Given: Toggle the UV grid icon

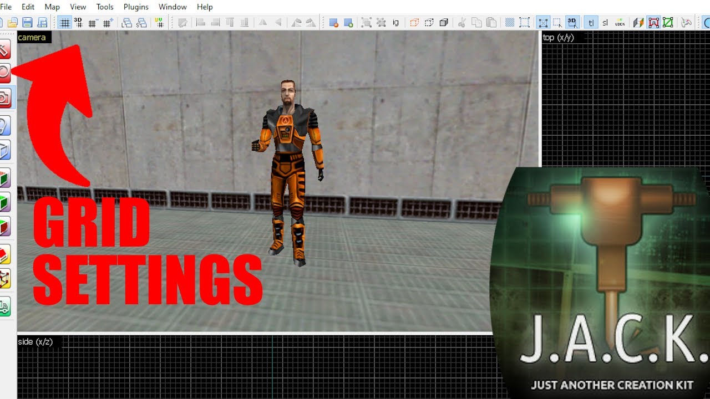Looking at the screenshot, I should click(x=159, y=23).
